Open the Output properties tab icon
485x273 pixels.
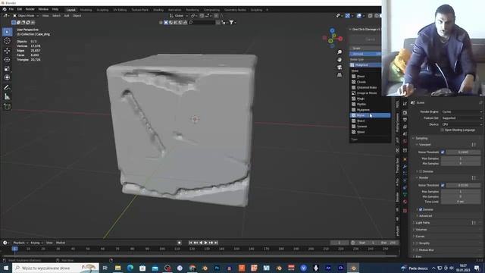(405, 120)
